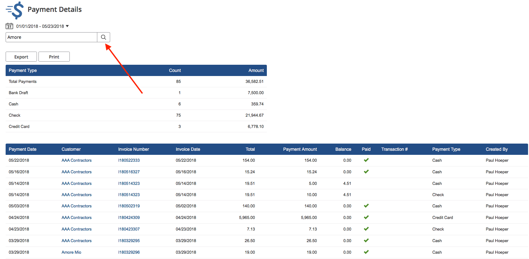
Task: Open the Amore Mio customer link
Action: pyautogui.click(x=71, y=252)
